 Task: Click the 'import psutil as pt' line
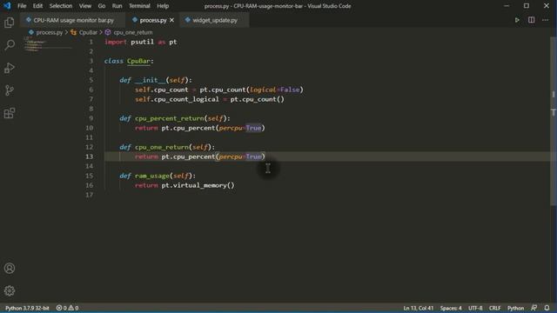tap(140, 42)
